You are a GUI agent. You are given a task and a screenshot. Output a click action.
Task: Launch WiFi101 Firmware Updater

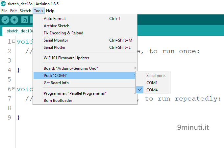point(85,58)
